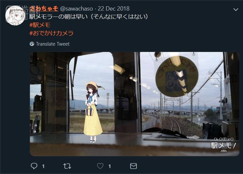Image resolution: width=243 pixels, height=174 pixels.
Task: Click the reply speech bubble icon
Action: [34, 166]
